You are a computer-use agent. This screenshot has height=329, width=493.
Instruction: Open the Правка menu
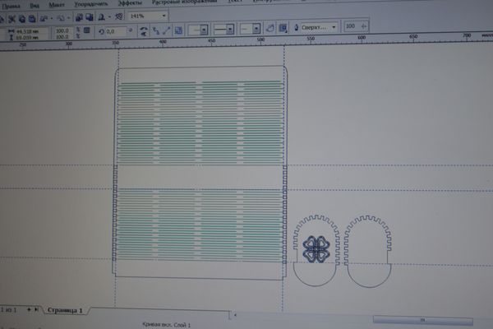(12, 4)
